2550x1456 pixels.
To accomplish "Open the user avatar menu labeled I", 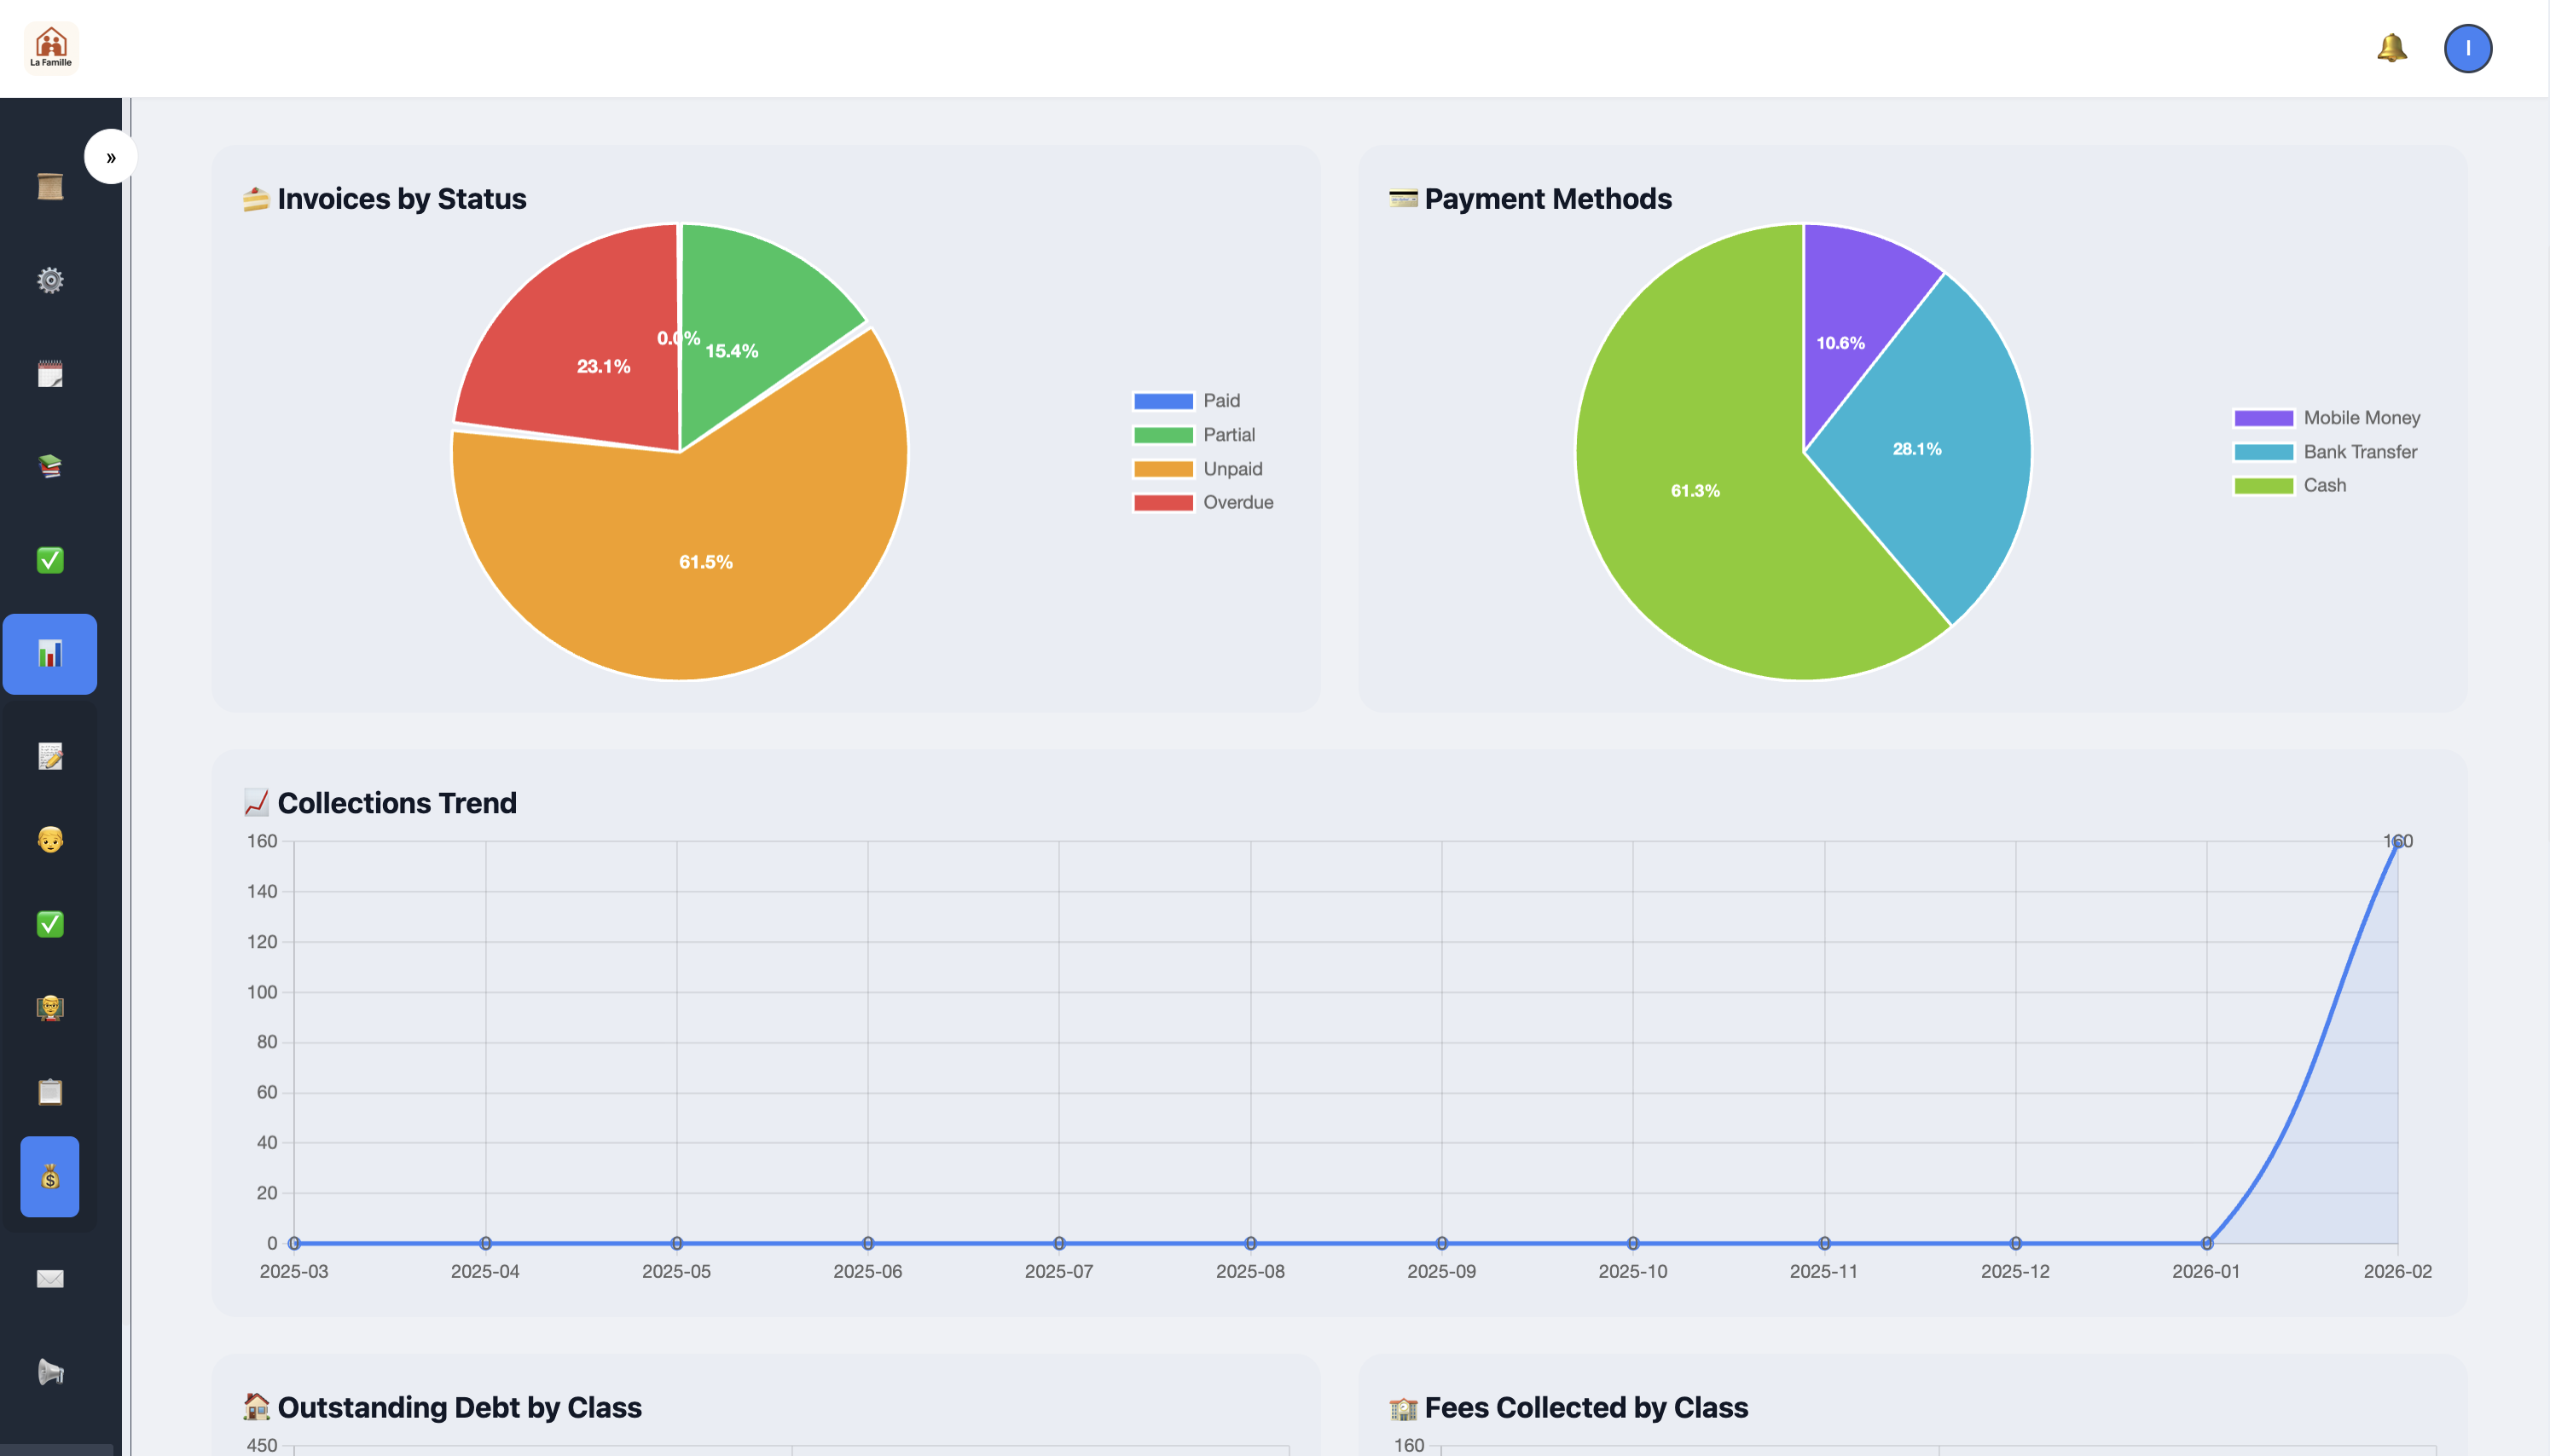I will [2467, 48].
